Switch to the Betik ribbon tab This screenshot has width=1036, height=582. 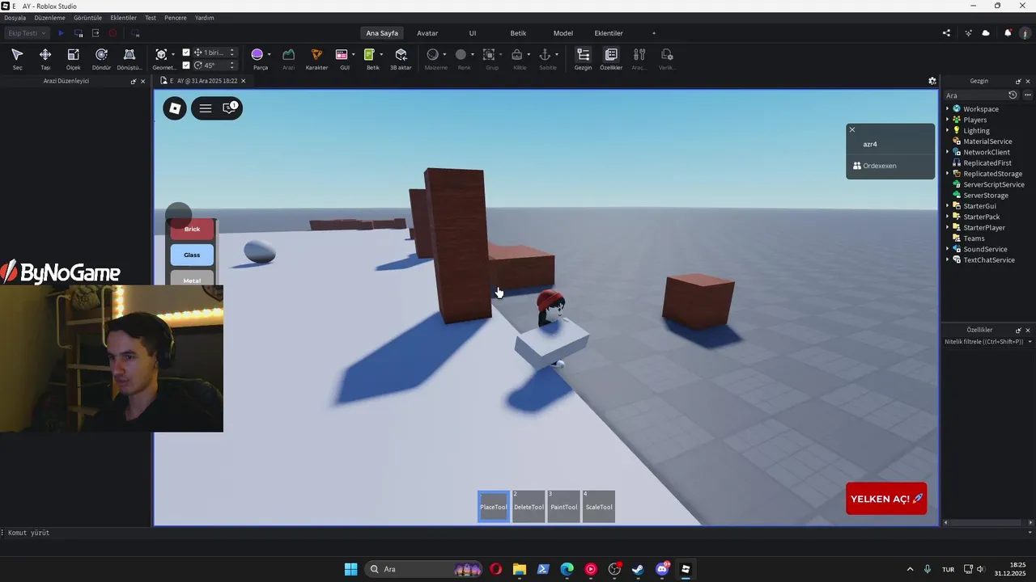click(518, 33)
